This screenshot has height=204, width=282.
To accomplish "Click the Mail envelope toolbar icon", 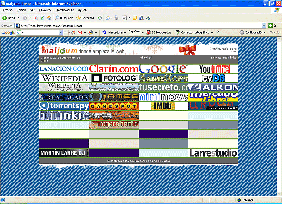I will [108, 18].
